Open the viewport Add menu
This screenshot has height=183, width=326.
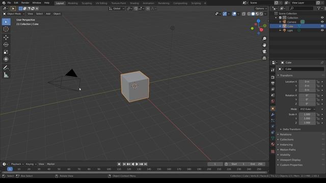(48, 14)
